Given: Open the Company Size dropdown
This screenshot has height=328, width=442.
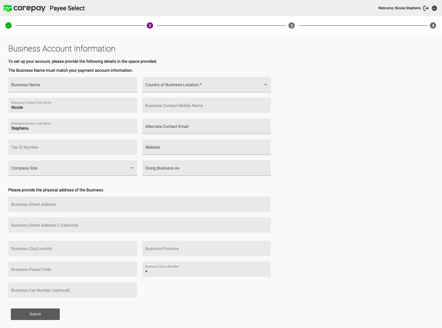Looking at the screenshot, I should tap(72, 168).
